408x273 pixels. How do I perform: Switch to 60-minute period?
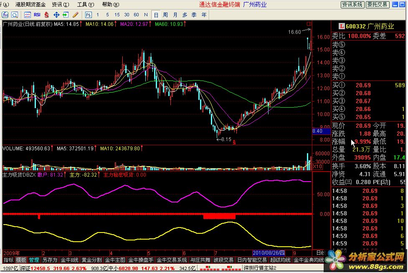[x=136, y=15]
